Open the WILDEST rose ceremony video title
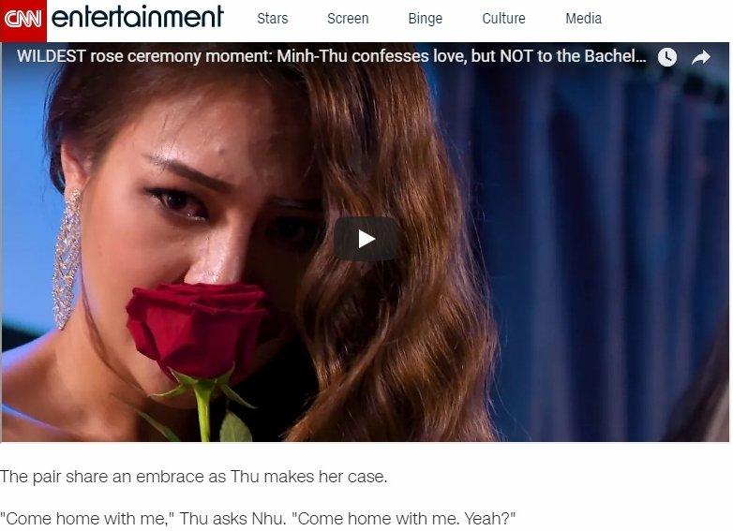Screen dimensions: 733x531 pyautogui.click(x=332, y=56)
